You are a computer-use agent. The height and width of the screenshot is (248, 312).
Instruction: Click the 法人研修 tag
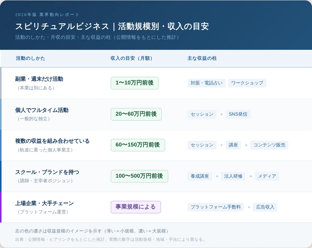[233, 176]
